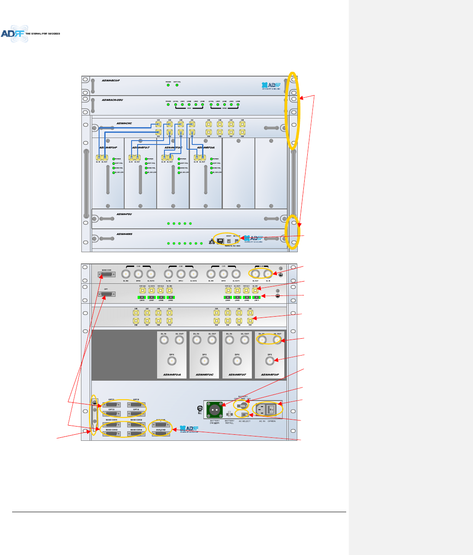Click the DL IN1 connector on the rear ODU

click(x=255, y=291)
